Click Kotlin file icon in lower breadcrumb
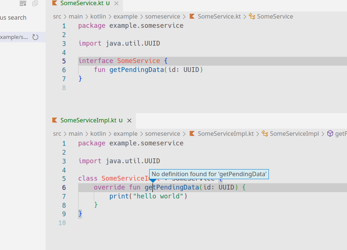Screen dimensions: 347x250 192,134
